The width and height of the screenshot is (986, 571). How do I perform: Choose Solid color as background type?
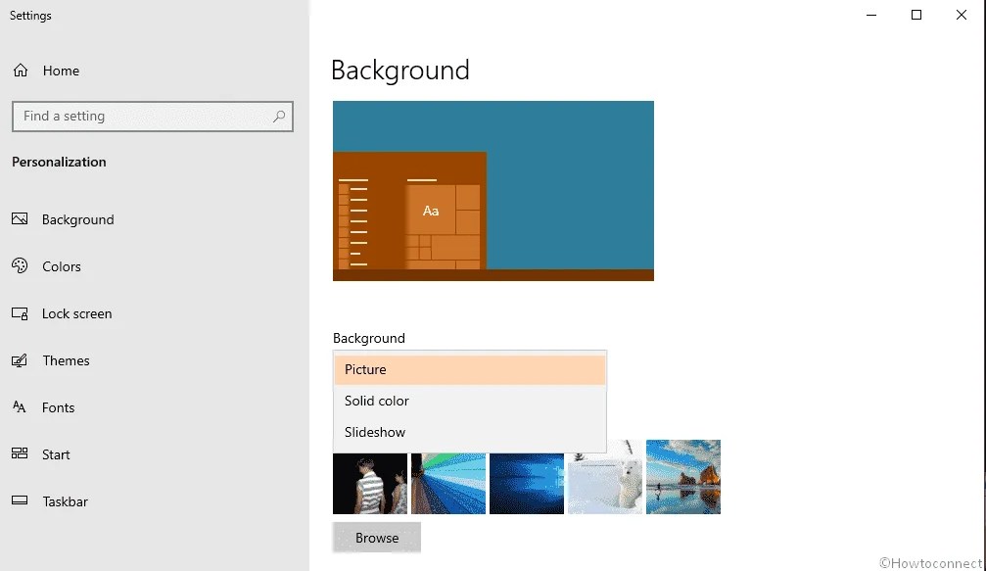(376, 401)
